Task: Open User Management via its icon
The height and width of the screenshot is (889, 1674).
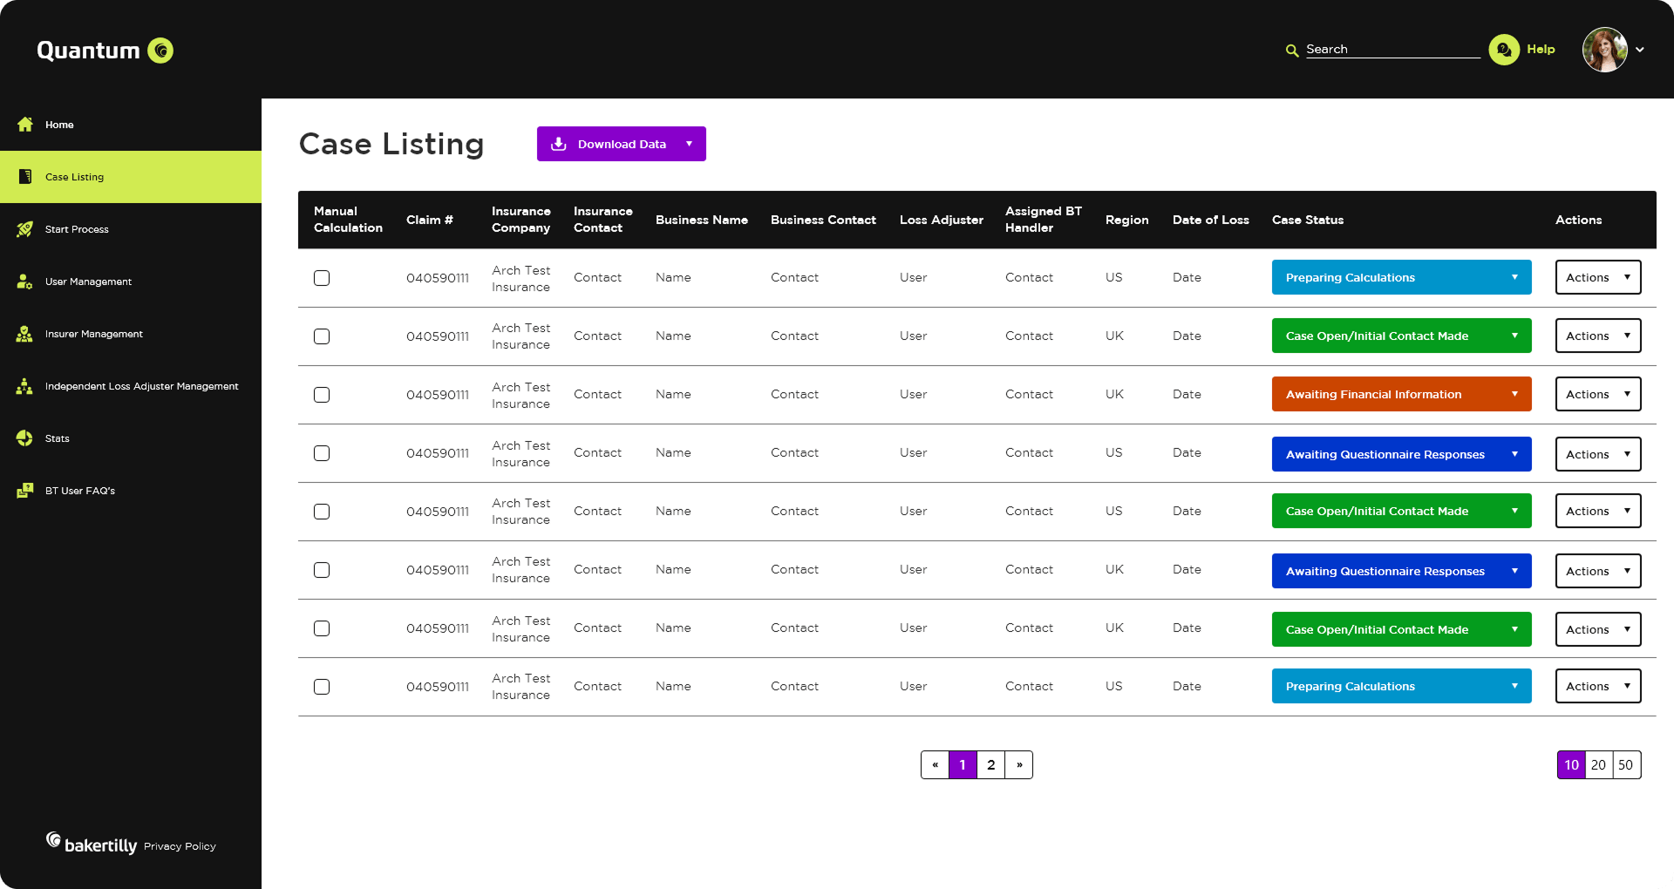Action: [25, 282]
